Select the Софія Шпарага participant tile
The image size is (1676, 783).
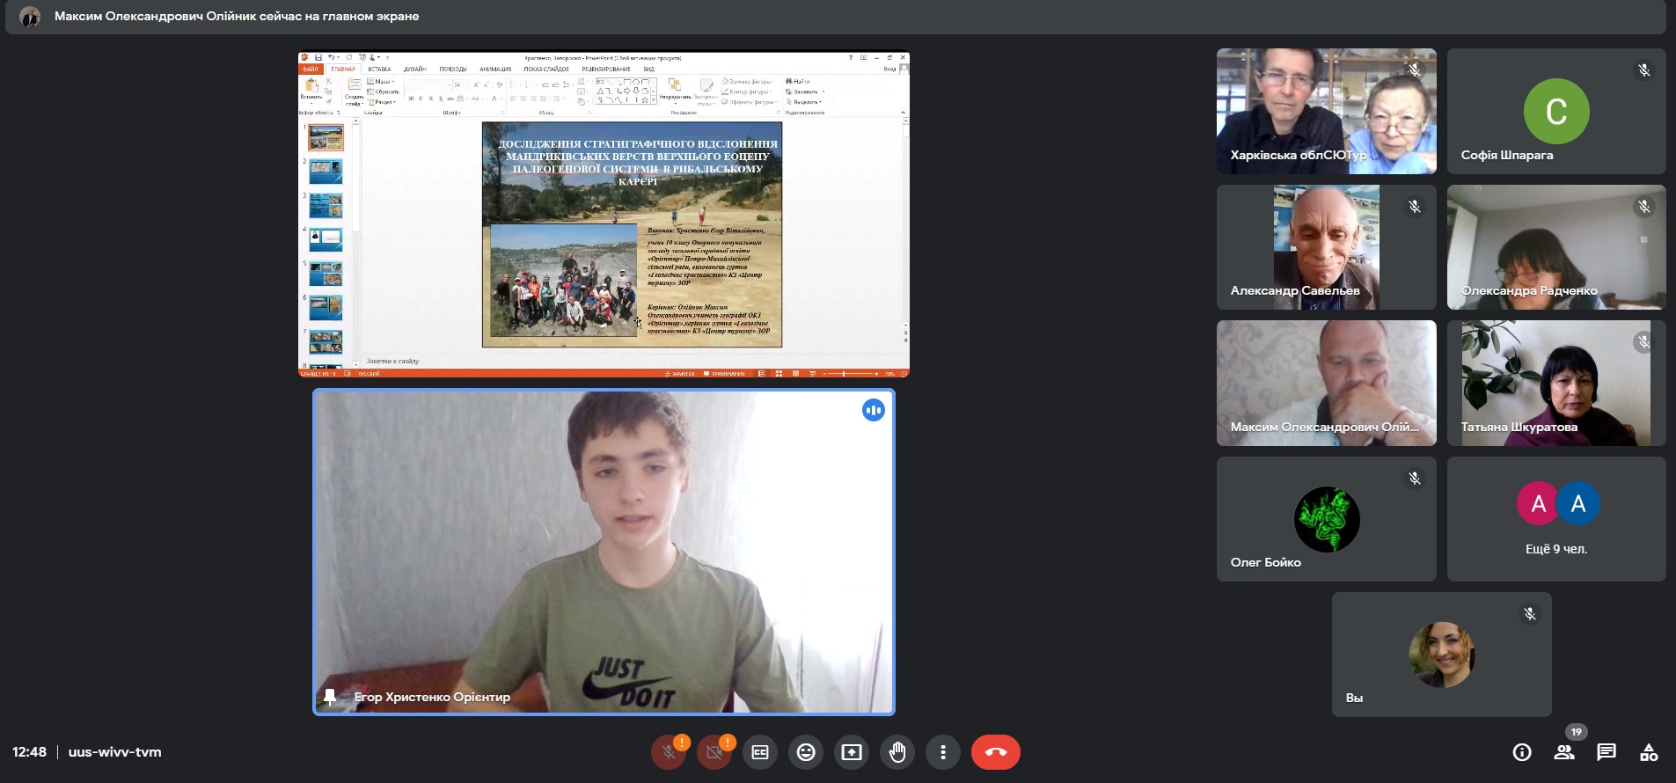coord(1555,111)
